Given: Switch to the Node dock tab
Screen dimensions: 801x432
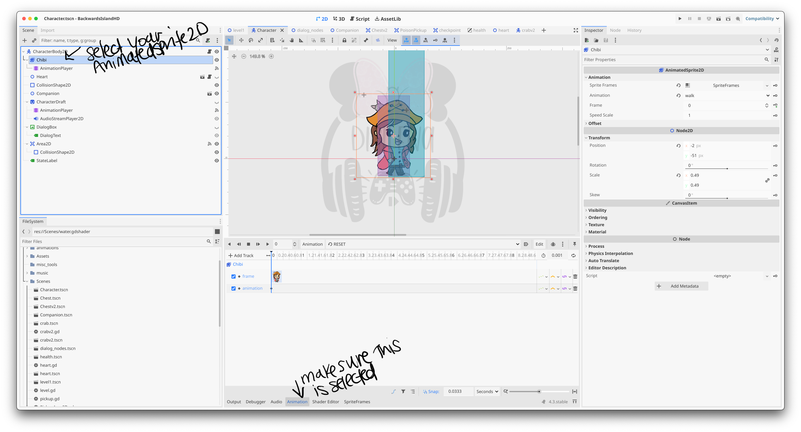Looking at the screenshot, I should point(615,30).
